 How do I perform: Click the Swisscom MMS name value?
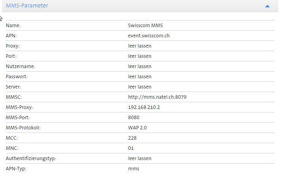(145, 26)
